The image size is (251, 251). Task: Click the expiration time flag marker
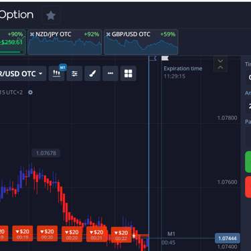(165, 58)
